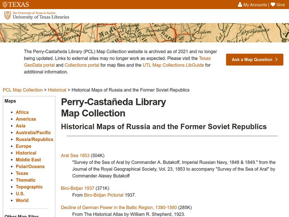Go to PCL Map Collection breadcrumb

click(x=22, y=90)
